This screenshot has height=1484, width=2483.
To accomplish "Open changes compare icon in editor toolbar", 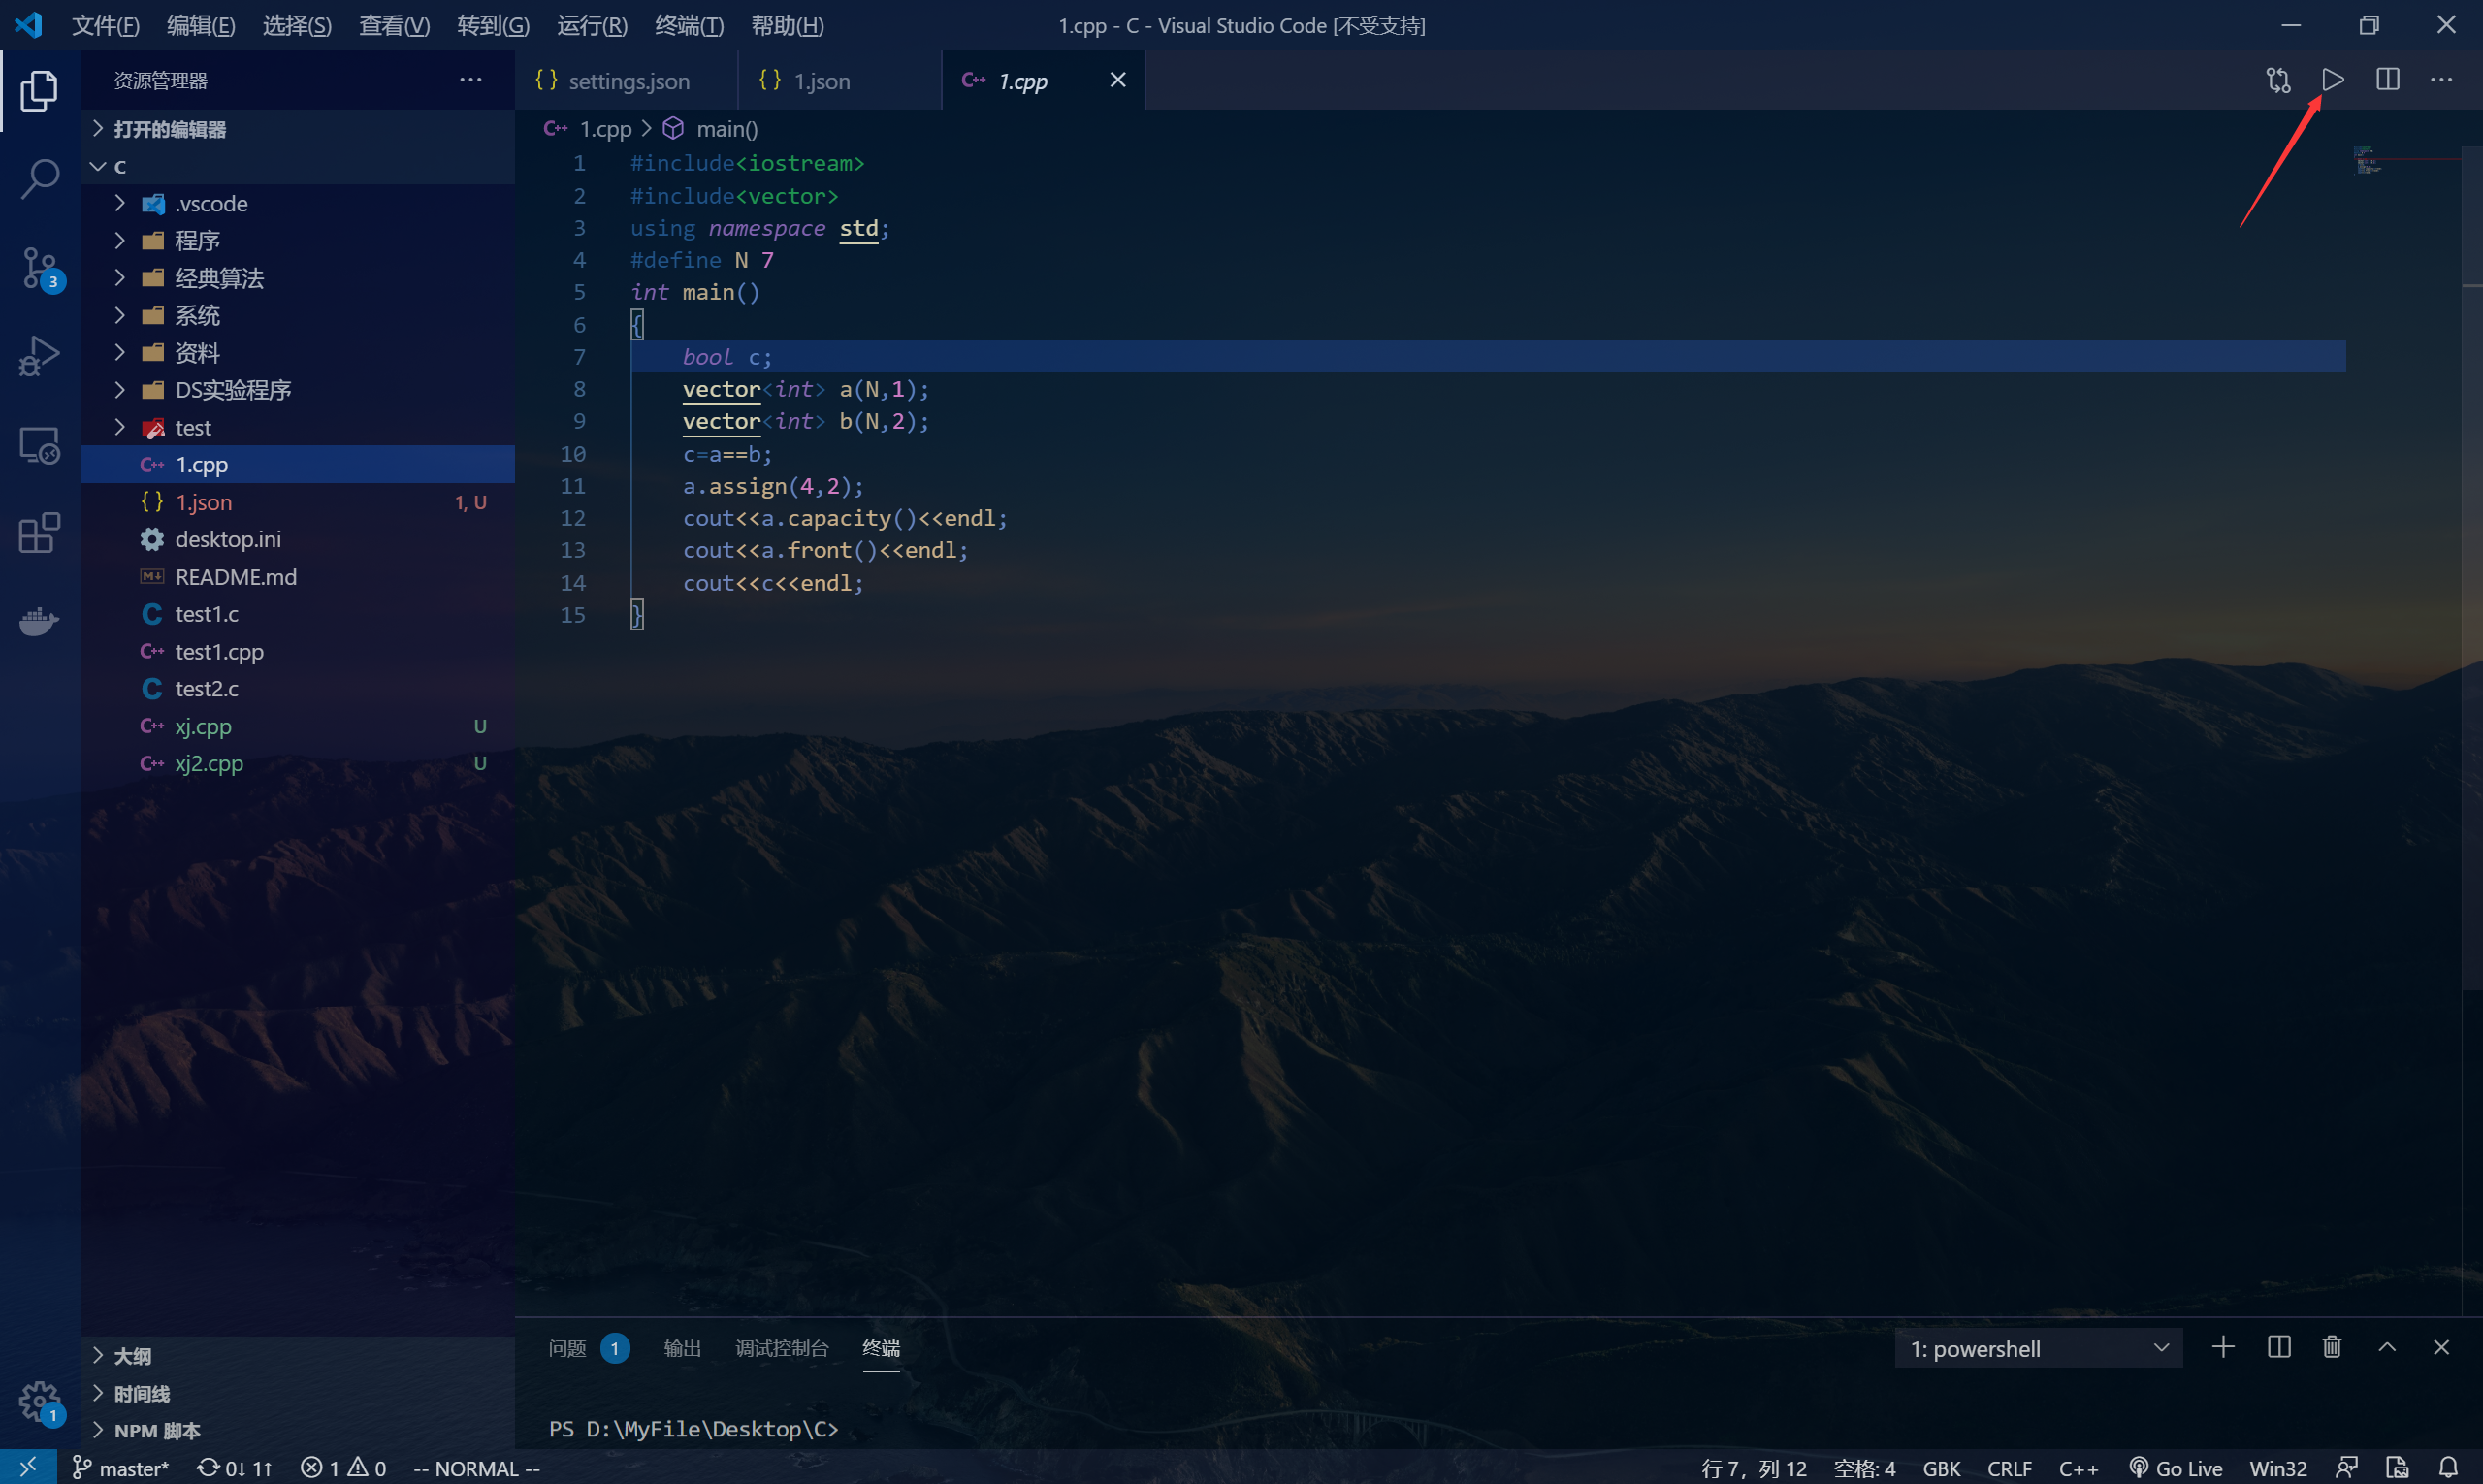I will point(2278,80).
